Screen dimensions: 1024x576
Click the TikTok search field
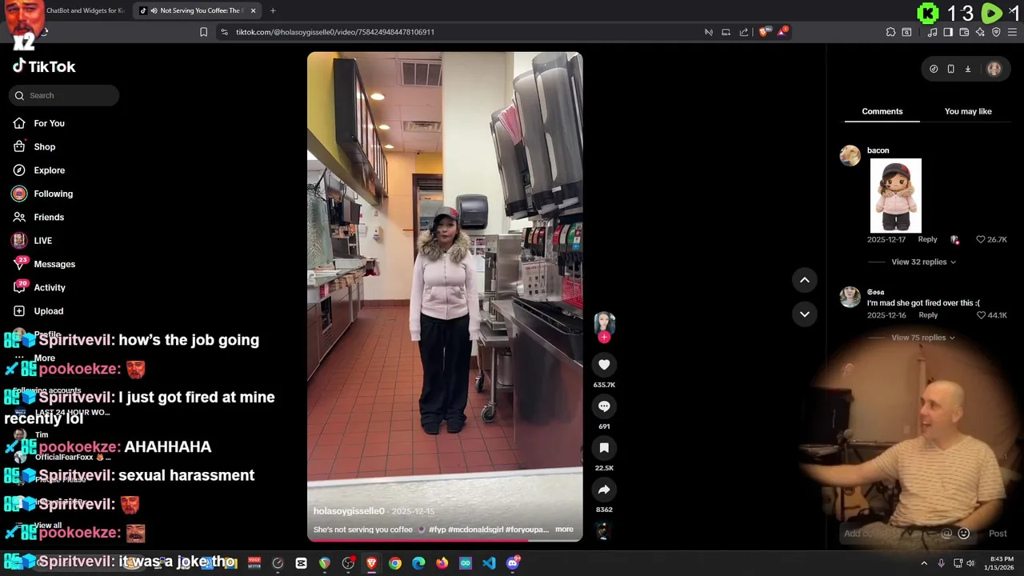pos(64,95)
